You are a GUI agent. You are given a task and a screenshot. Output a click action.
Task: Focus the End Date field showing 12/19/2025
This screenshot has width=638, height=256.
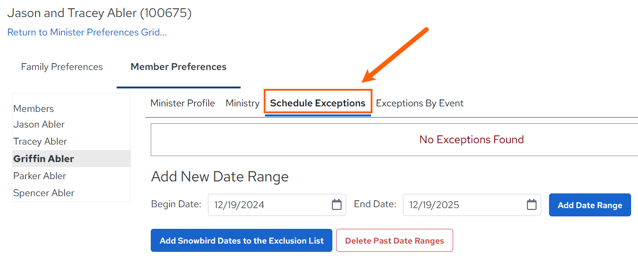[472, 205]
